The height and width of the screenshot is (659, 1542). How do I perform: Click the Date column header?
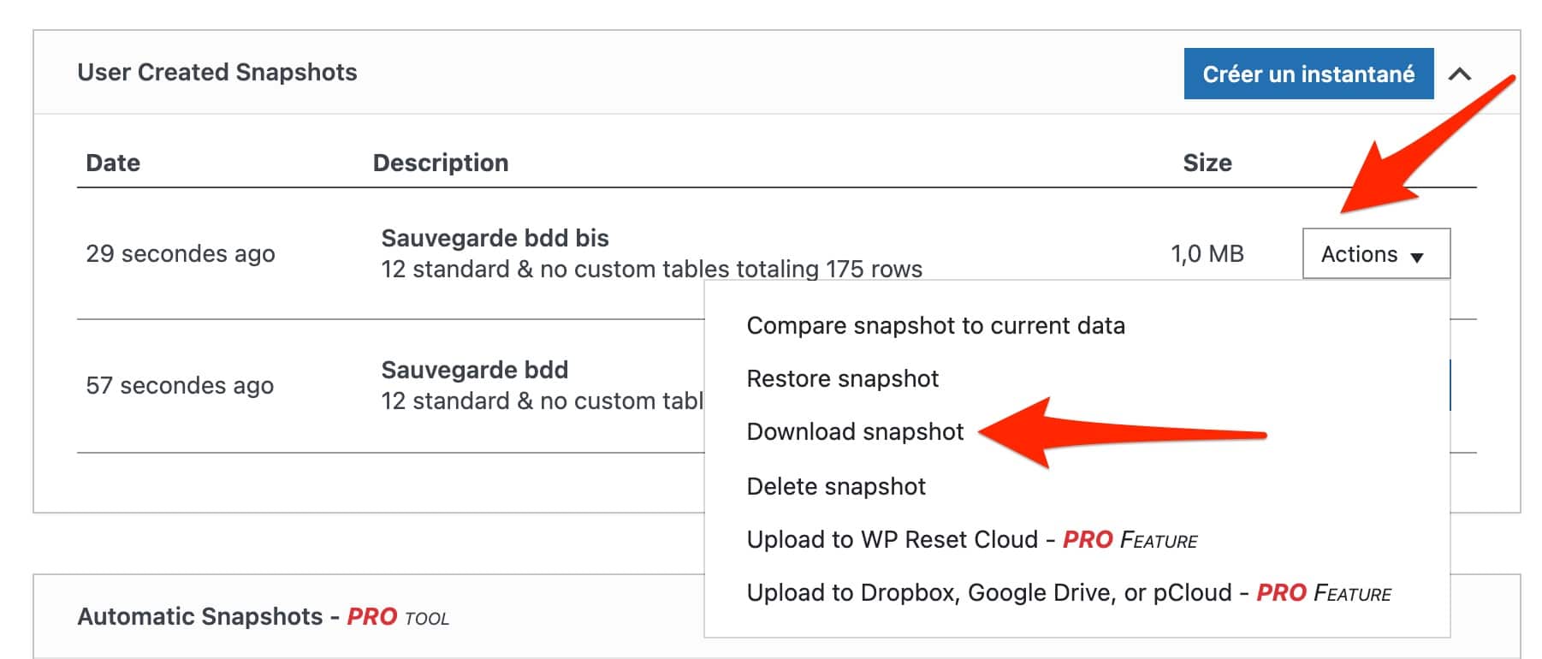point(113,163)
